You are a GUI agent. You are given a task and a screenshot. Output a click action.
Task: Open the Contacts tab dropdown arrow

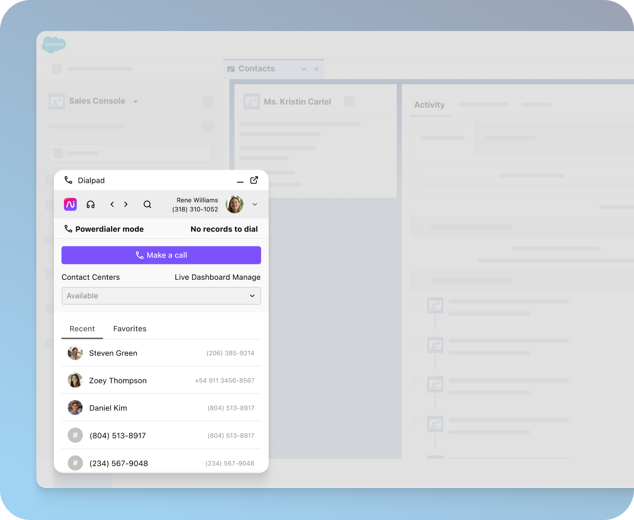pyautogui.click(x=304, y=69)
